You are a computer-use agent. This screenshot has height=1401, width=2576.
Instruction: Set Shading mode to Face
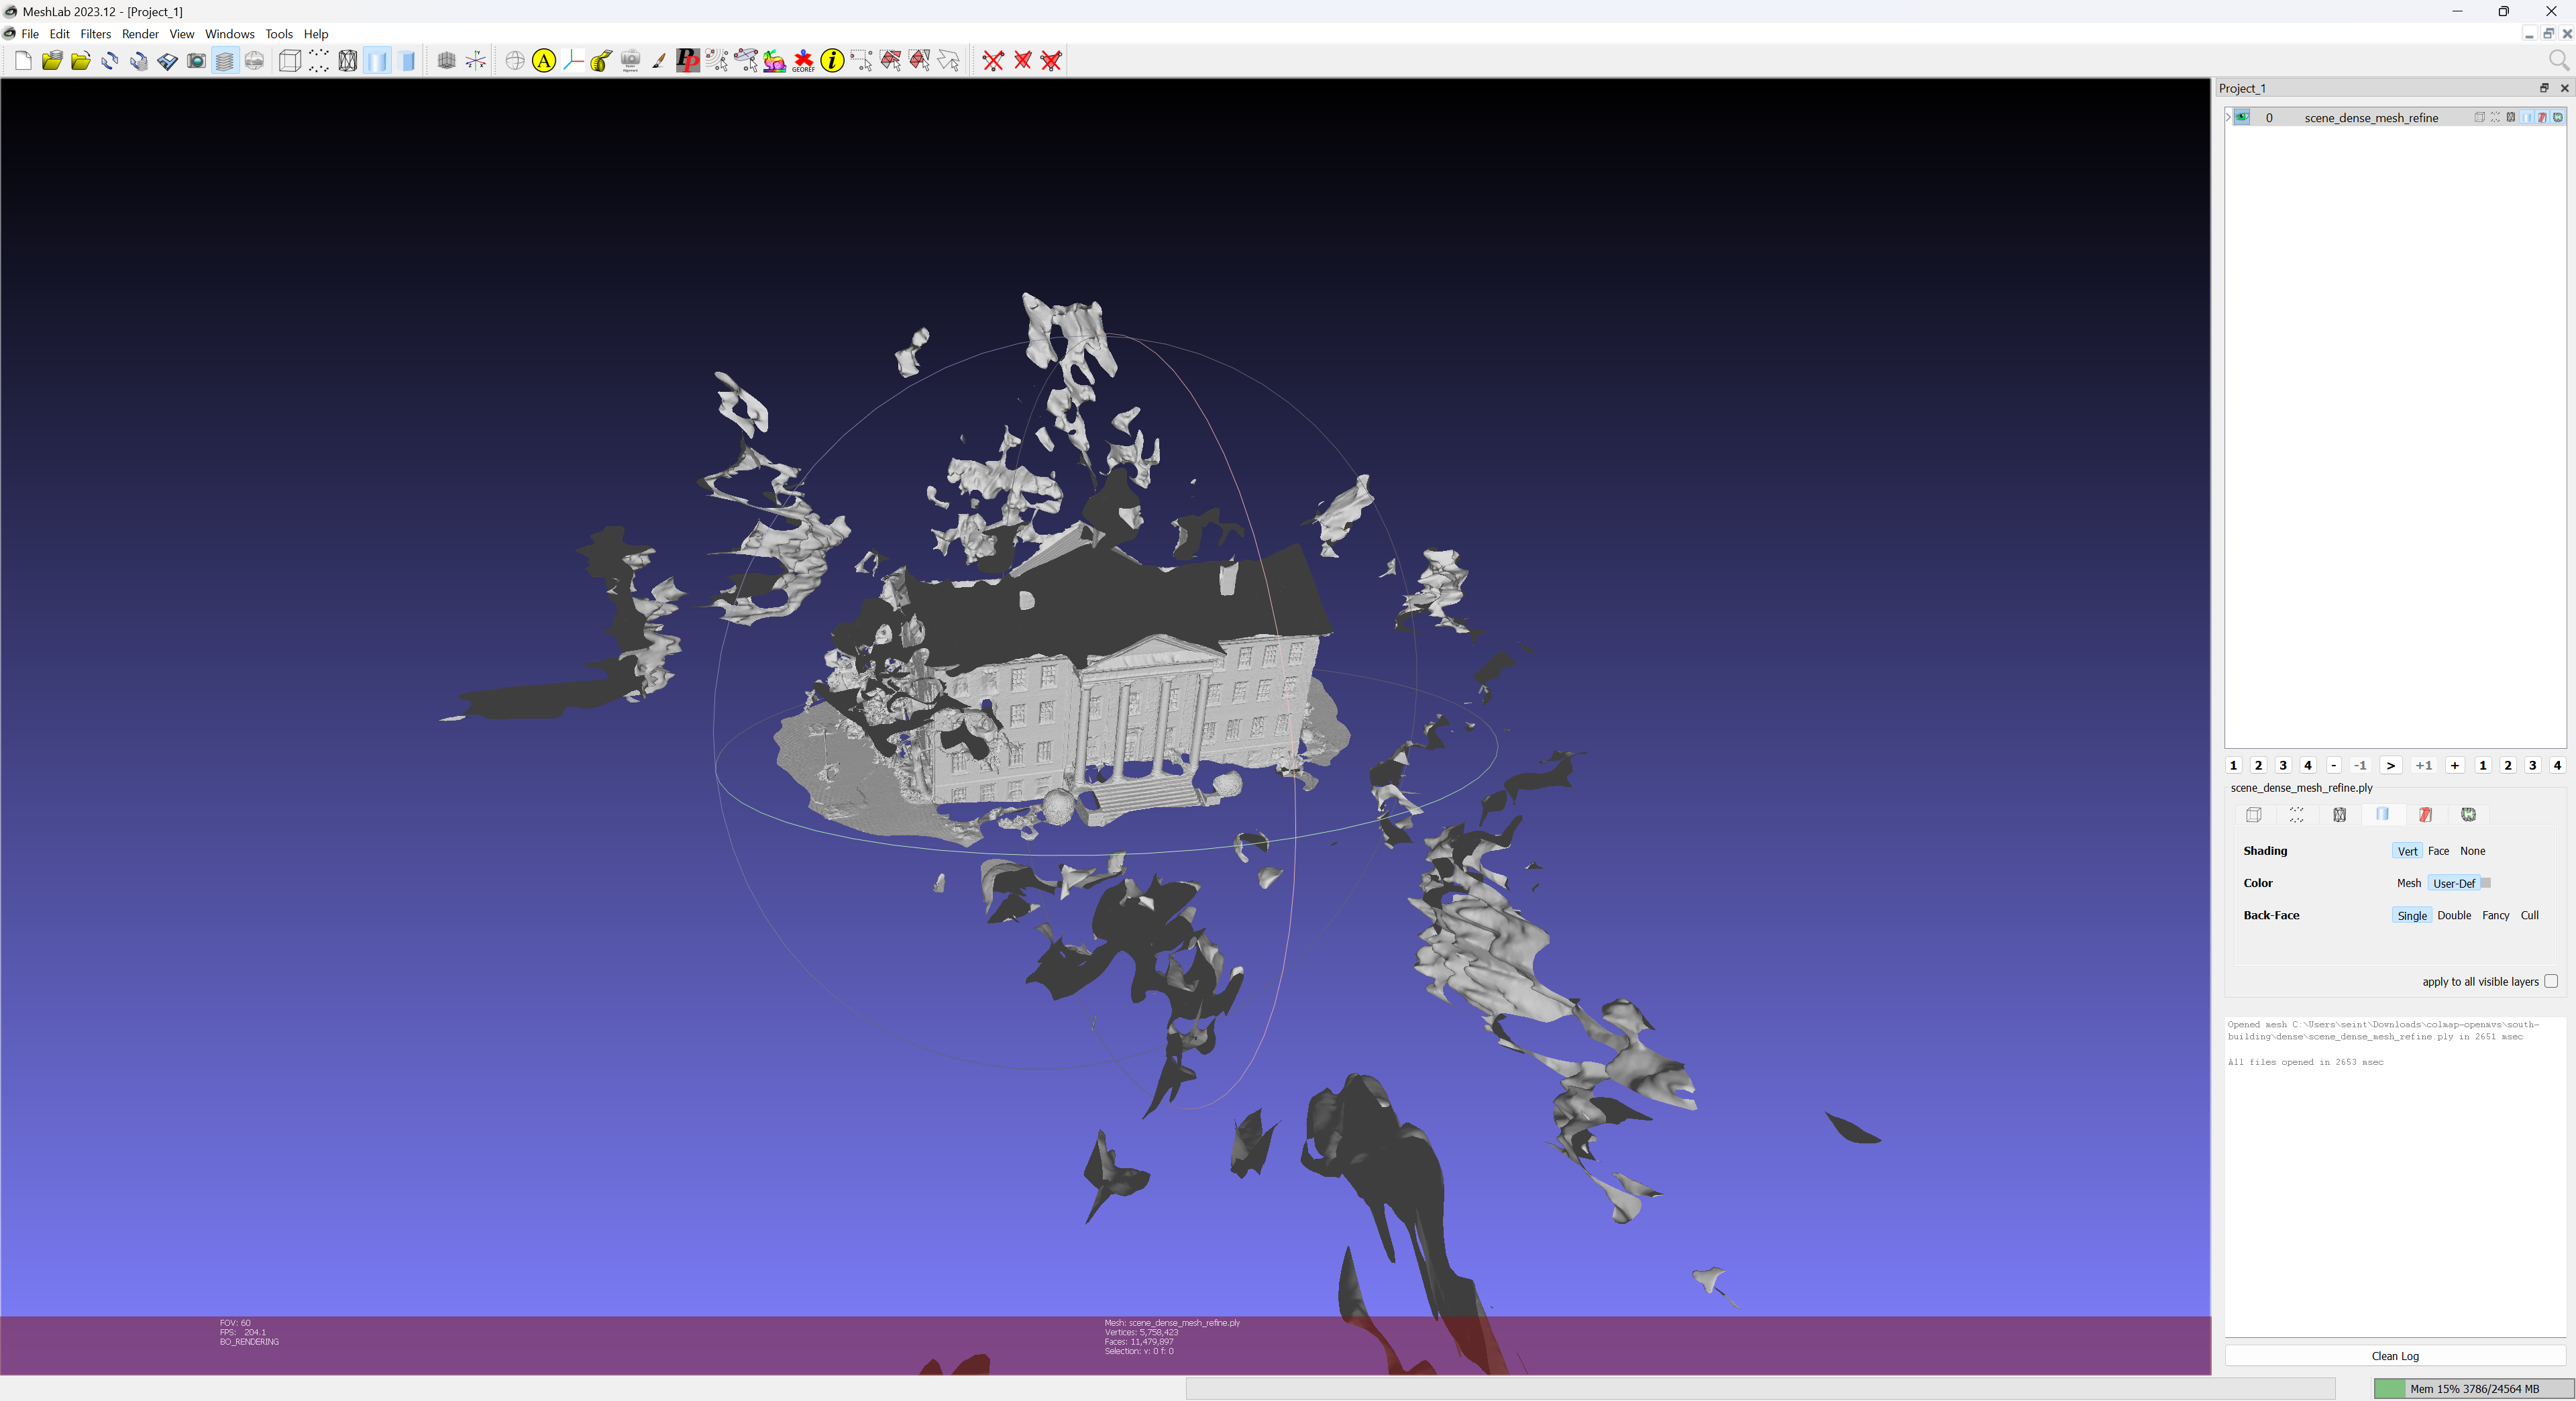tap(2438, 851)
